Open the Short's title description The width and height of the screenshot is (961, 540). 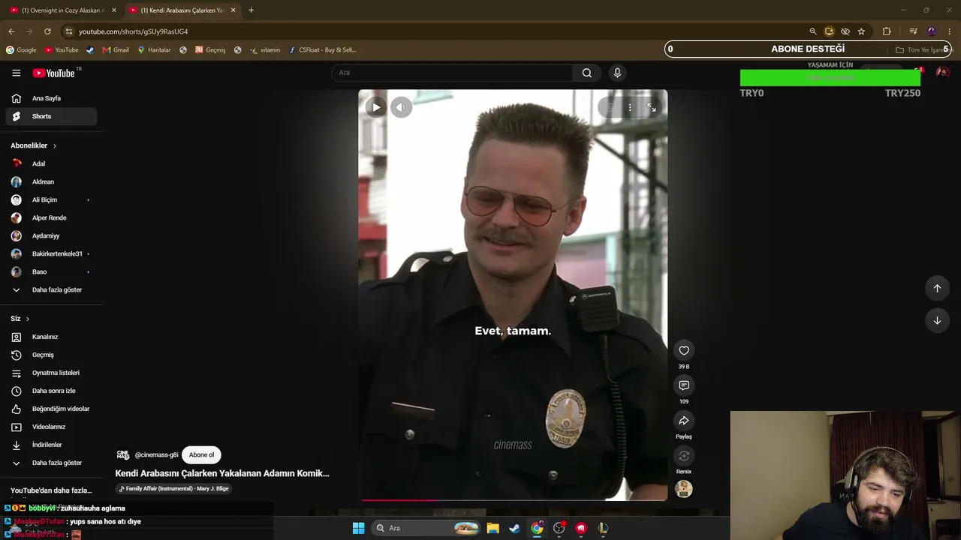coord(222,473)
